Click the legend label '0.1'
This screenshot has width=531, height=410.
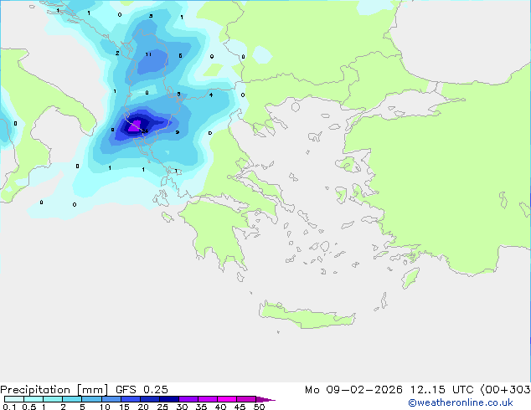9,407
